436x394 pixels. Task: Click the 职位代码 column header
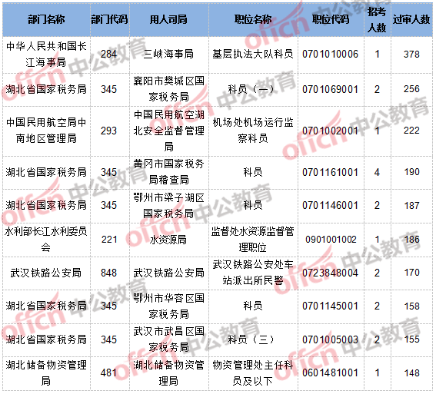point(331,19)
